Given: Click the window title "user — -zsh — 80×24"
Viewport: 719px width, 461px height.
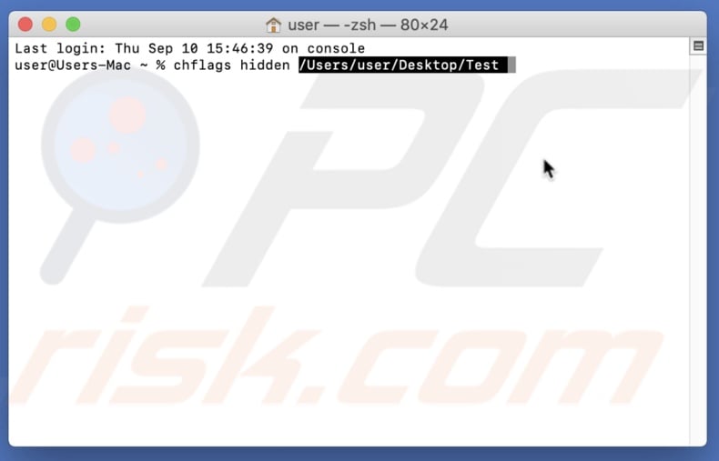Looking at the screenshot, I should pyautogui.click(x=368, y=25).
